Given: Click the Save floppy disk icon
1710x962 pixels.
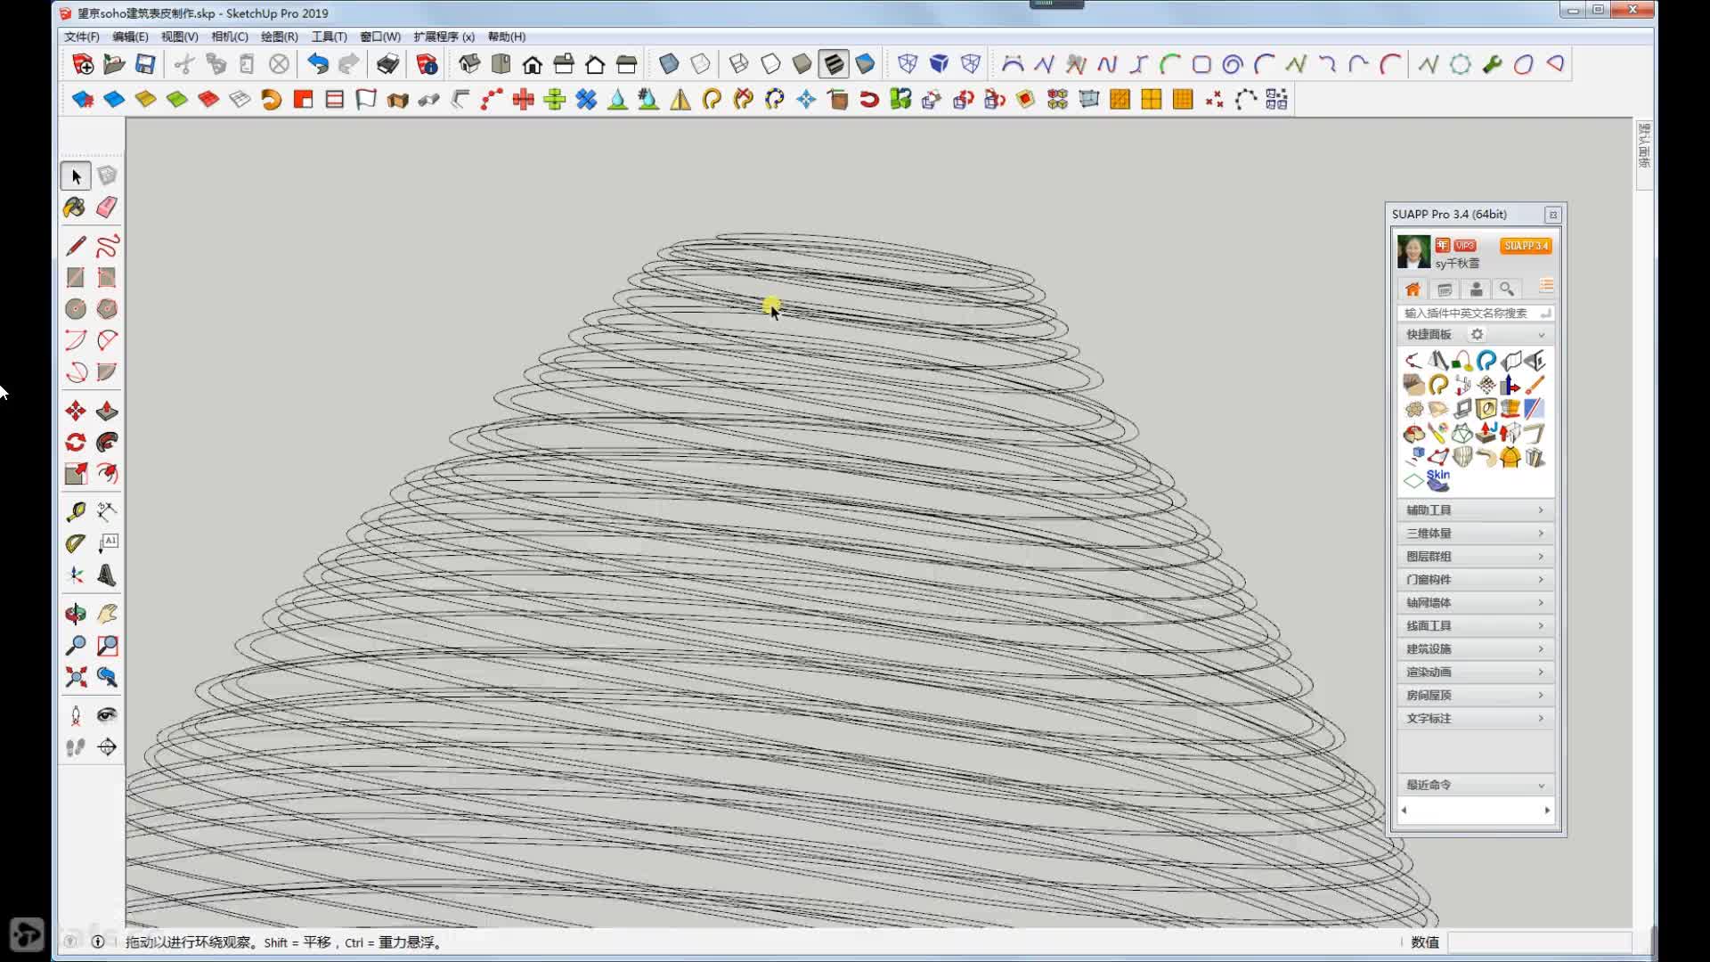Looking at the screenshot, I should pos(145,64).
